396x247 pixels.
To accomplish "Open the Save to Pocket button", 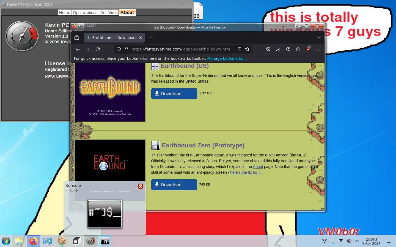I will (268, 49).
